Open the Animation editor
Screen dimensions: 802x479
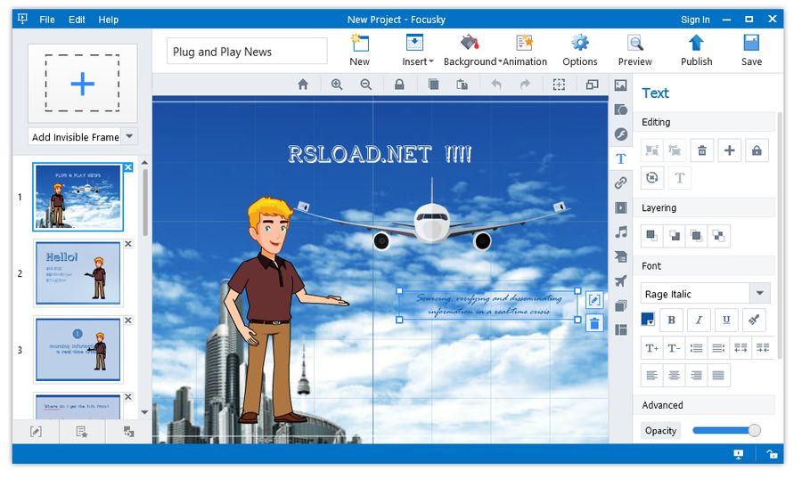click(x=525, y=50)
